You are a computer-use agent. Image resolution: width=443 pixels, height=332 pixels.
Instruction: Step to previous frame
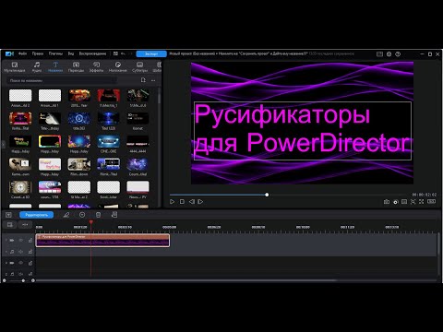click(x=191, y=202)
